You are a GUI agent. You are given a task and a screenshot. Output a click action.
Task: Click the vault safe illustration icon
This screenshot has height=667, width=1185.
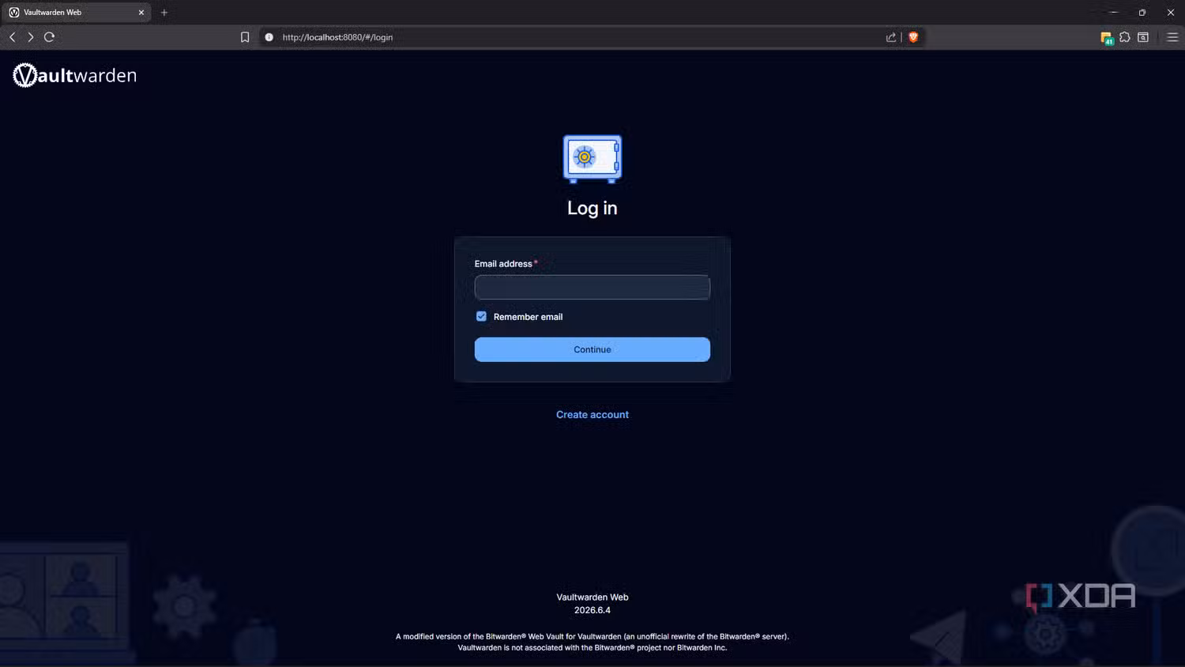pos(592,158)
